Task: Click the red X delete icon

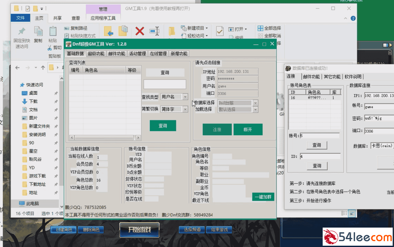Action: (x=140, y=31)
